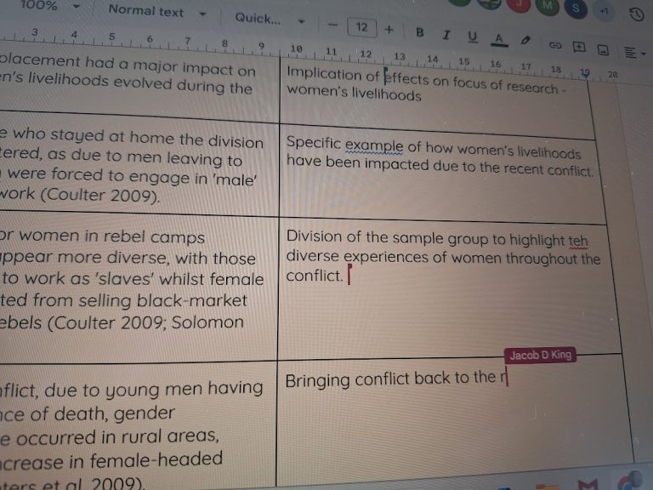Open the Normal text style dropdown

(x=156, y=13)
